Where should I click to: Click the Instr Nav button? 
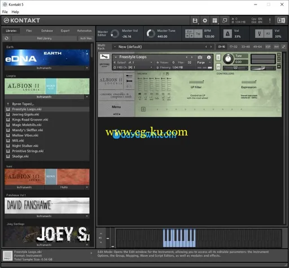pyautogui.click(x=86, y=38)
